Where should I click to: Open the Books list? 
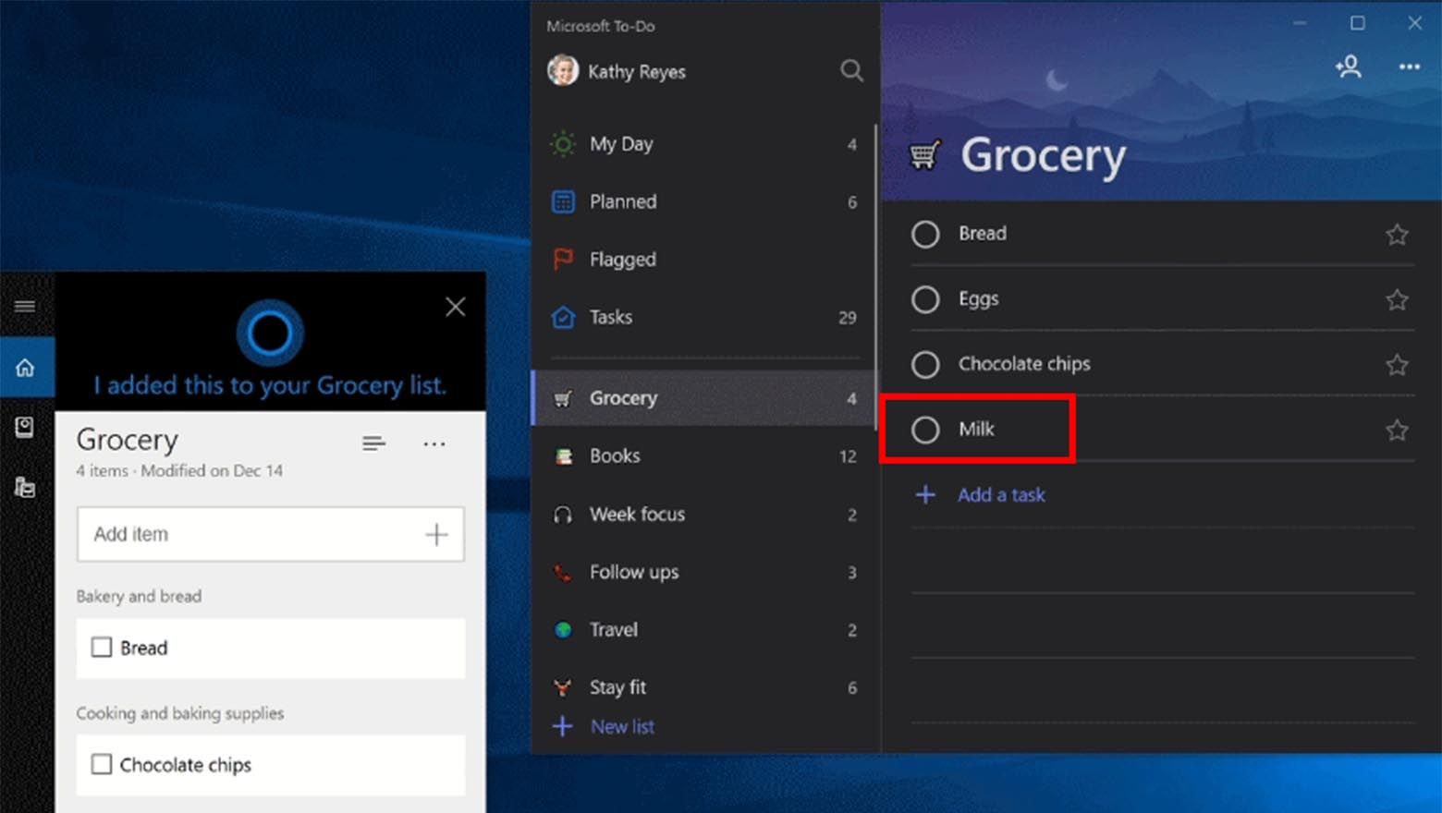[x=704, y=456]
